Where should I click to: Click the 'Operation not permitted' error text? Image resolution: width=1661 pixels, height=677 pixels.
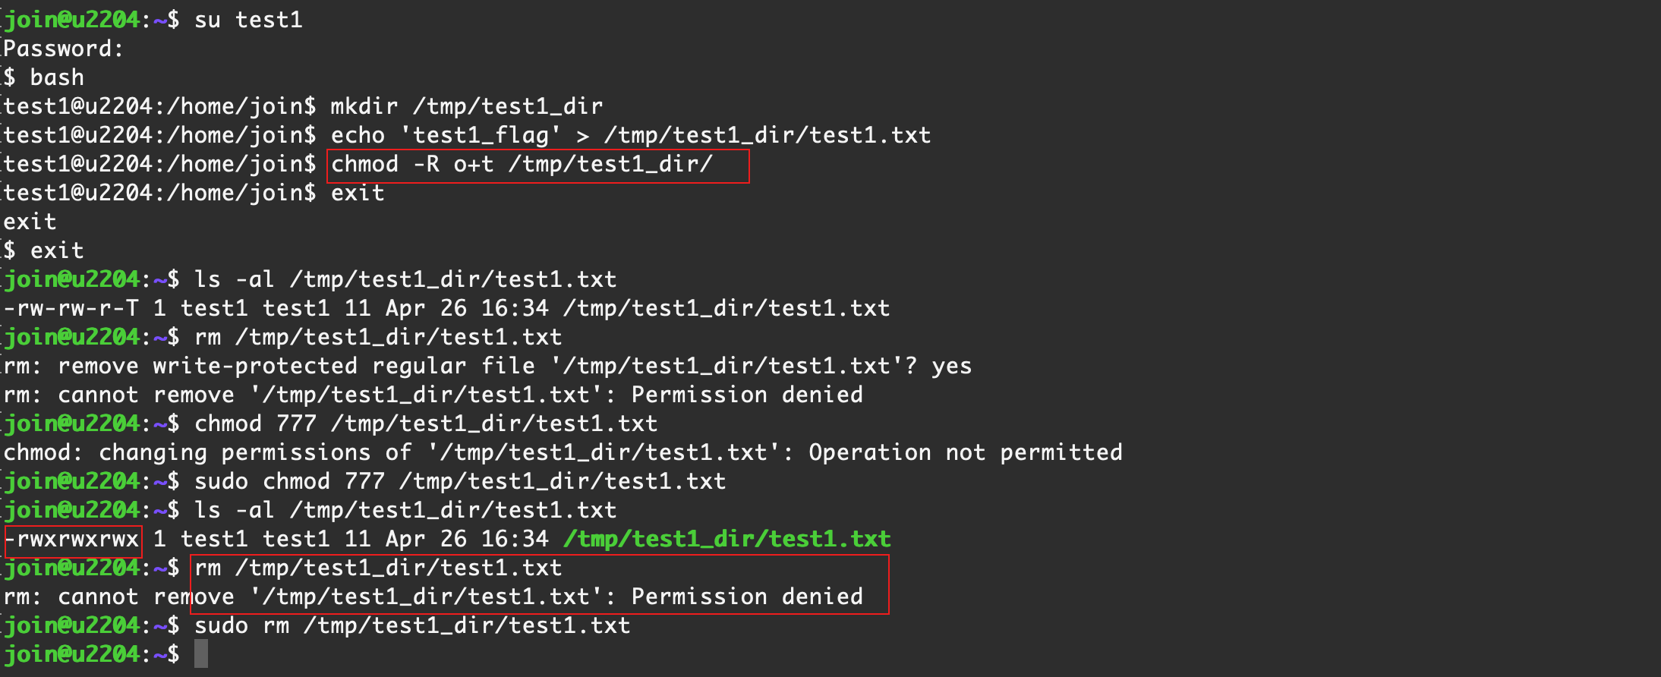965,452
